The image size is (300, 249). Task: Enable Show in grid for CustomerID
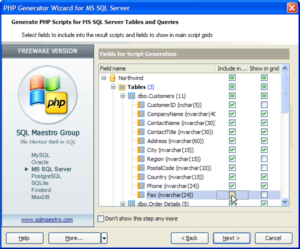pyautogui.click(x=264, y=105)
